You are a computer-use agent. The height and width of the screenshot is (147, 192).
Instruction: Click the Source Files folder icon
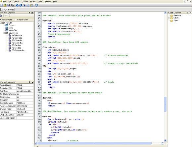pos(7,33)
